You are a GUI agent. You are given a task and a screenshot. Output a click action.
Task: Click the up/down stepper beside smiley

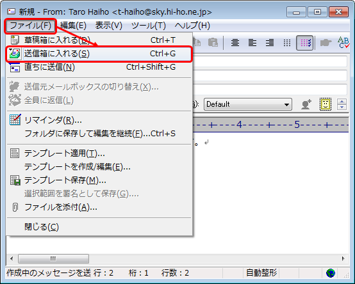tap(342, 104)
